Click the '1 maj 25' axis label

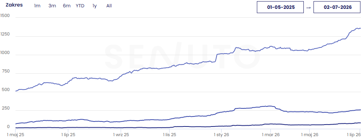(16, 135)
